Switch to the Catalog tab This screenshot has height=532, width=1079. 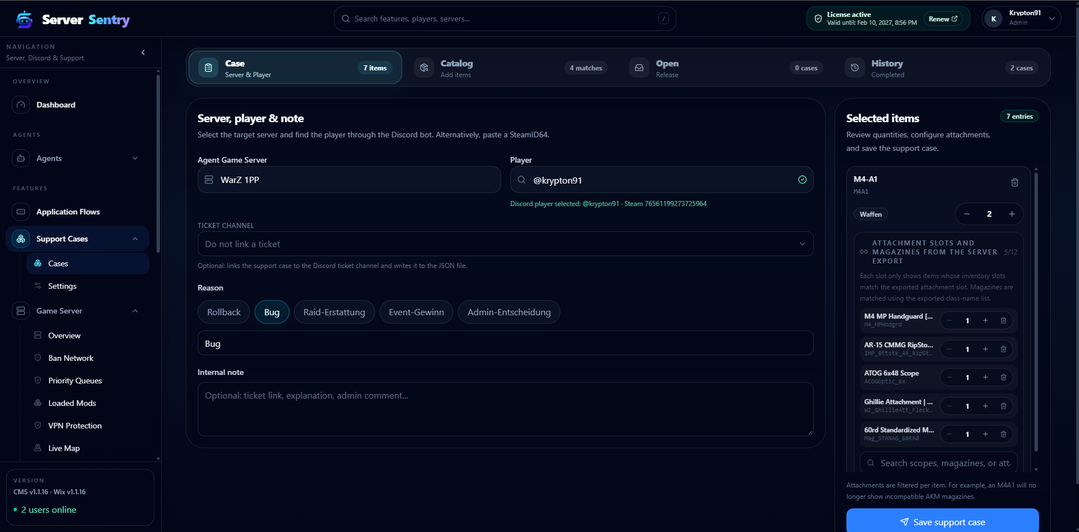(510, 68)
